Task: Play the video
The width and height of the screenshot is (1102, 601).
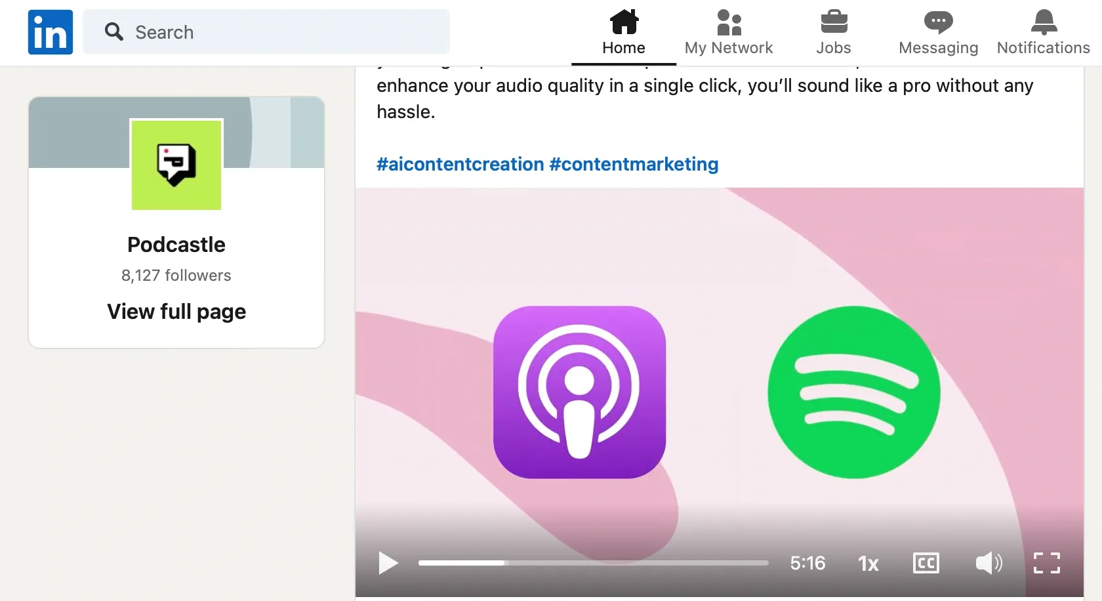Action: (x=388, y=563)
